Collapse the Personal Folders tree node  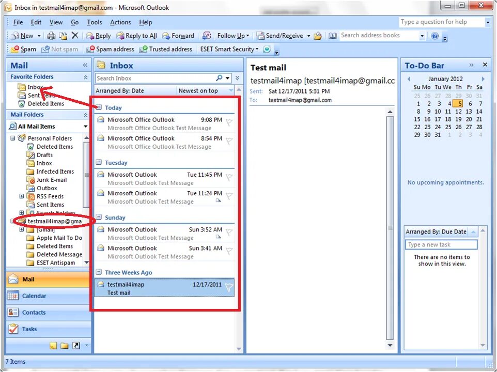(x=13, y=138)
